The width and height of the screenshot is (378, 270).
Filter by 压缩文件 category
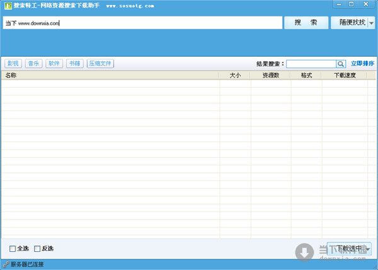(100, 64)
